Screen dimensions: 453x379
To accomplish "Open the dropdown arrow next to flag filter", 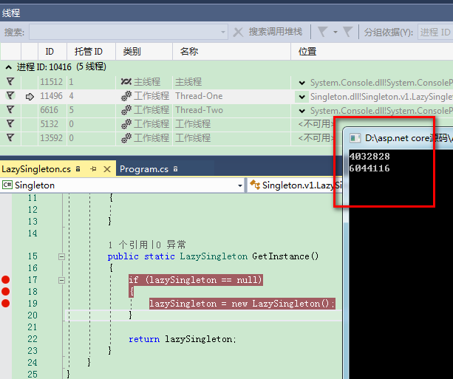I will (336, 32).
